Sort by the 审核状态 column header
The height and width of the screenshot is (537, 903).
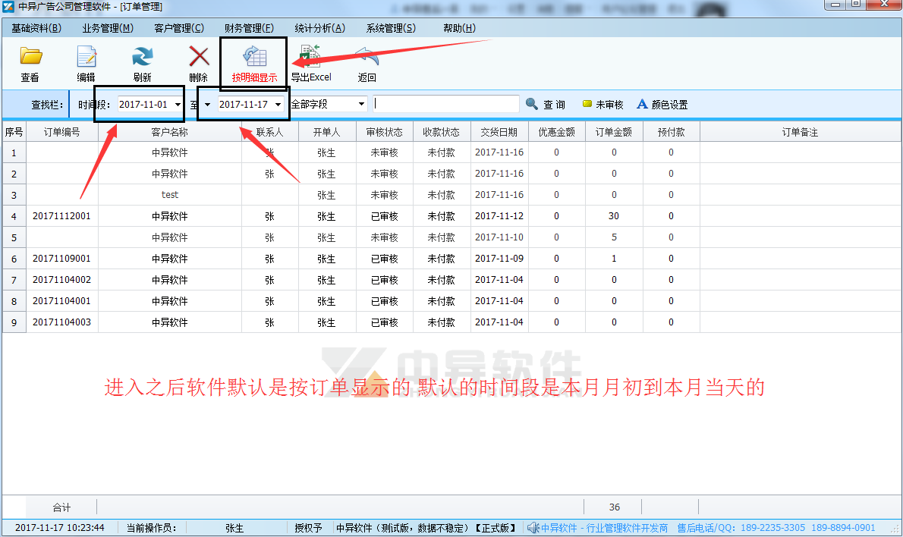384,132
